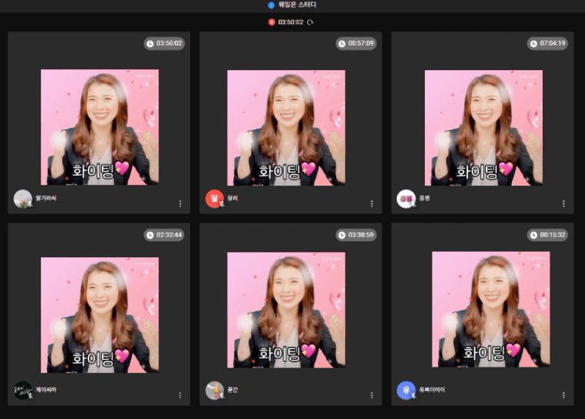Click the red pause icon next to 03:50:02

click(x=272, y=22)
